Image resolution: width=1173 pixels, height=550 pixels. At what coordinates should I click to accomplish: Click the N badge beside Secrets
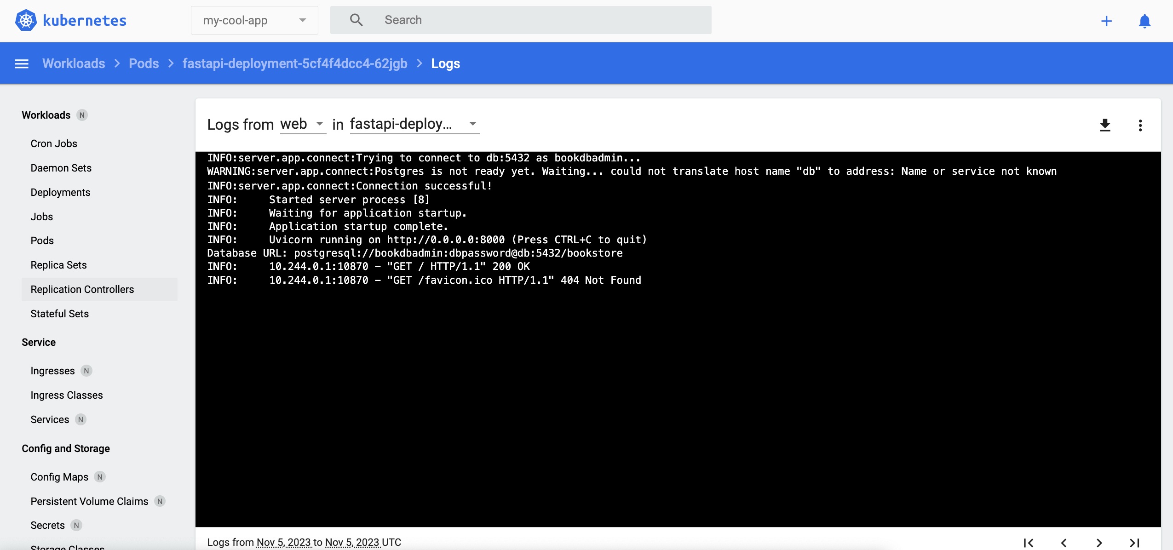[76, 525]
